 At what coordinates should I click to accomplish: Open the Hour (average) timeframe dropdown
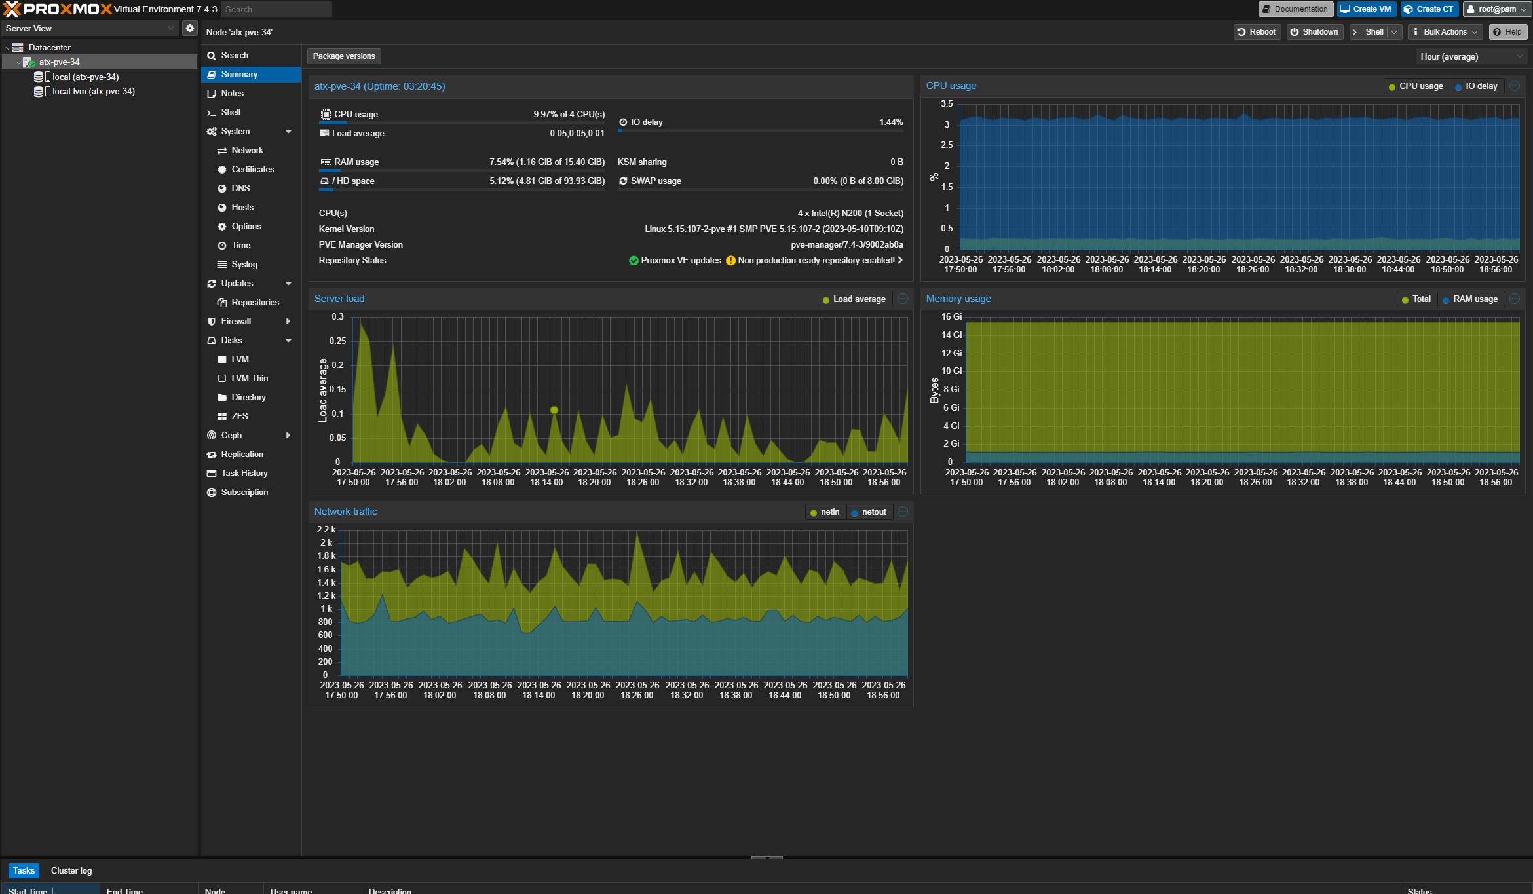[1470, 56]
